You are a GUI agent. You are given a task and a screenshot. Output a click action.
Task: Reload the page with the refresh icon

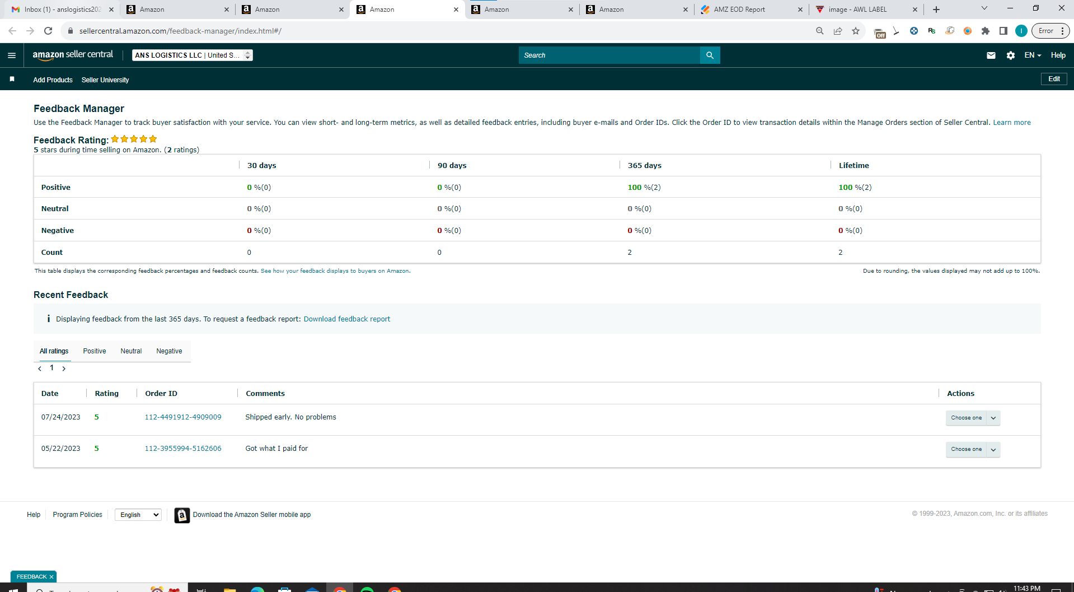(48, 31)
